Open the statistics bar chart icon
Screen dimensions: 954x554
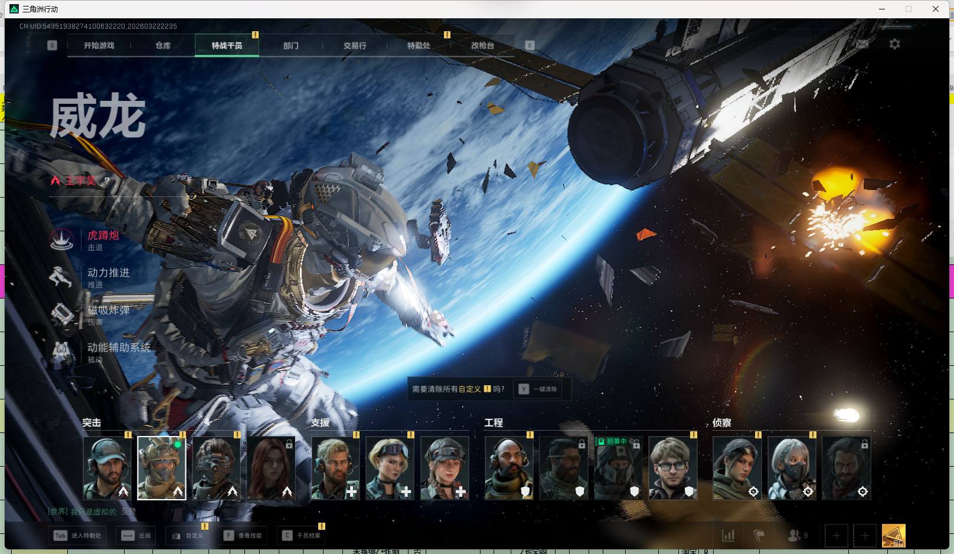pos(728,536)
